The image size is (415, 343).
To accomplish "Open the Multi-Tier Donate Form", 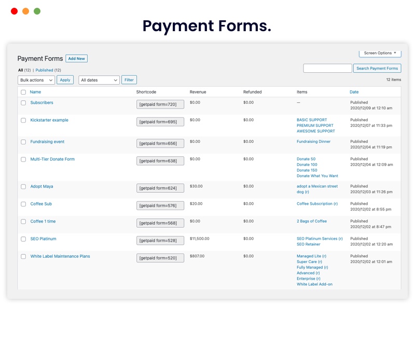I will tap(52, 160).
